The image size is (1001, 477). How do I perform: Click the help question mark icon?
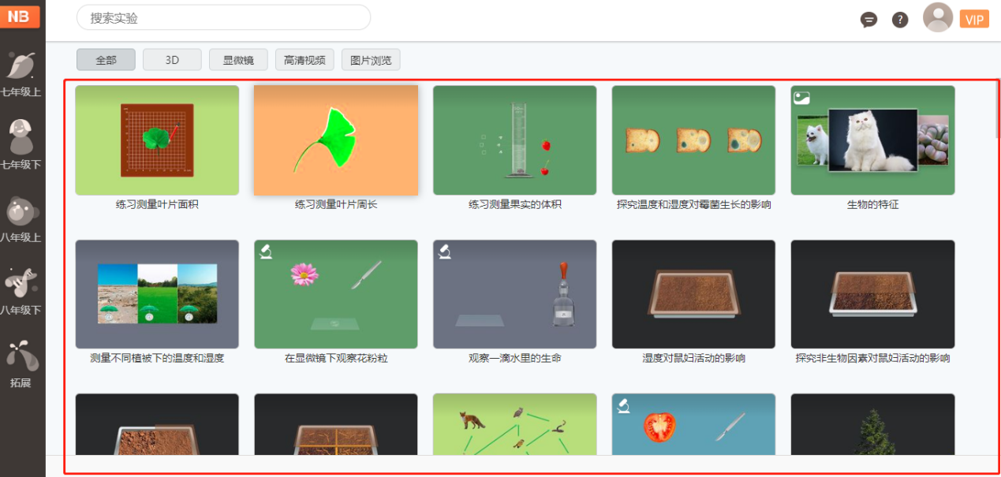coord(900,20)
